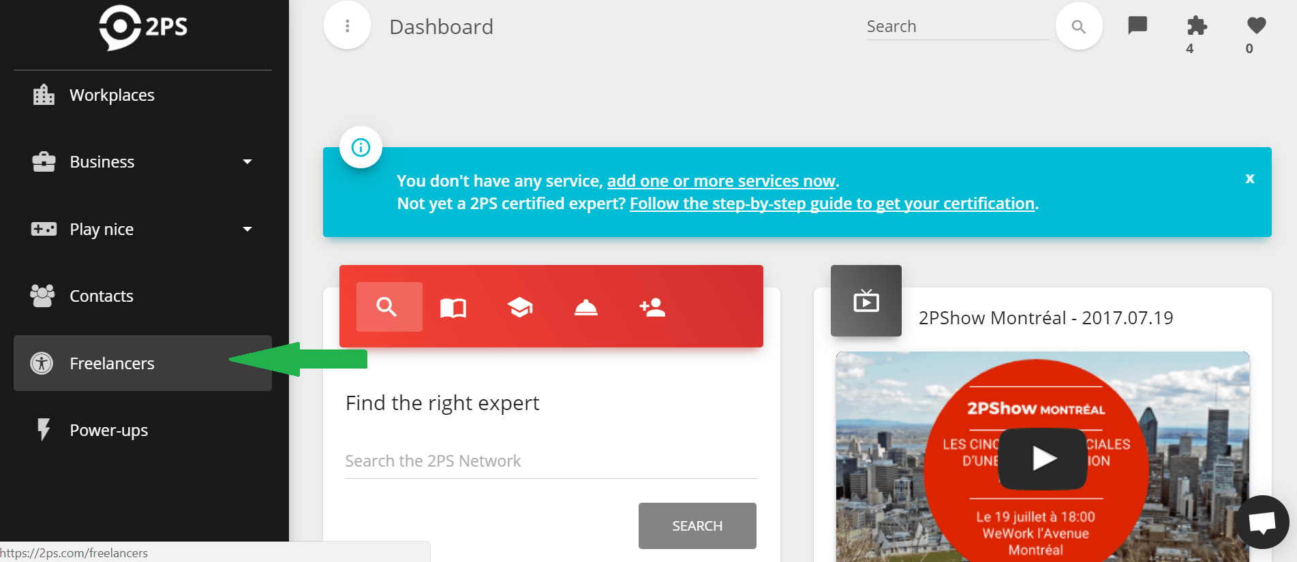Click the 2PS logo in the sidebar
Image resolution: width=1297 pixels, height=562 pixels.
[143, 27]
